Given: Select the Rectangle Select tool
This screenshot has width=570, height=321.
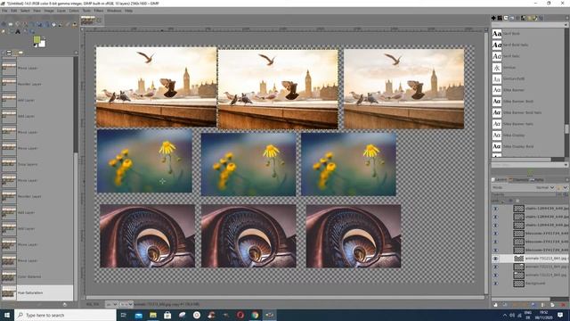Looking at the screenshot, I should point(11,24).
